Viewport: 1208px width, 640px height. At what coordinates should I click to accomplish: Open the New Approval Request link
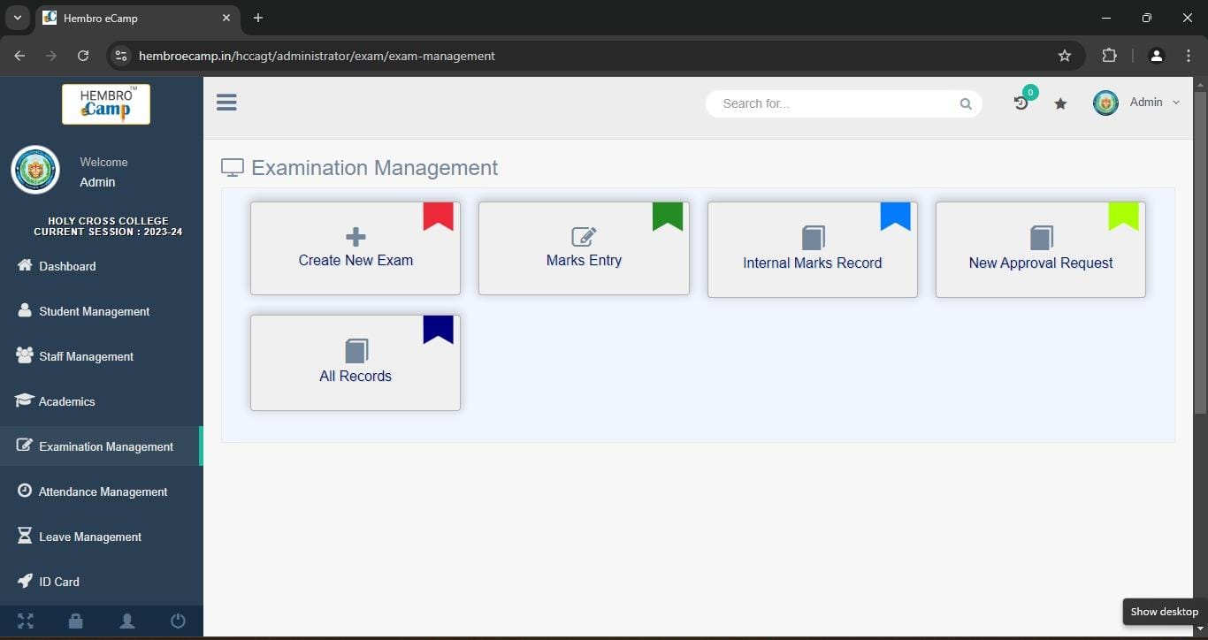[x=1041, y=263]
